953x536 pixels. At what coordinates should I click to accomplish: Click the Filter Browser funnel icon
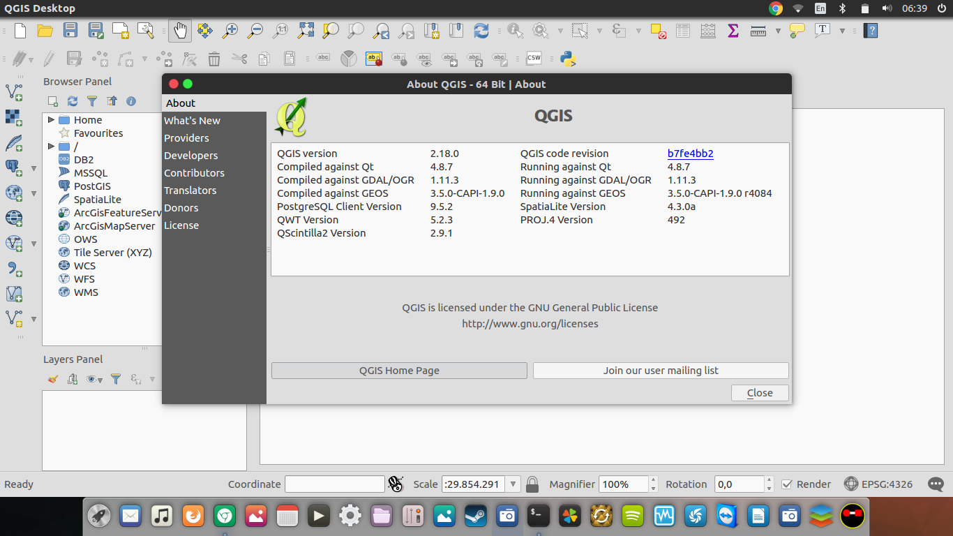point(91,101)
